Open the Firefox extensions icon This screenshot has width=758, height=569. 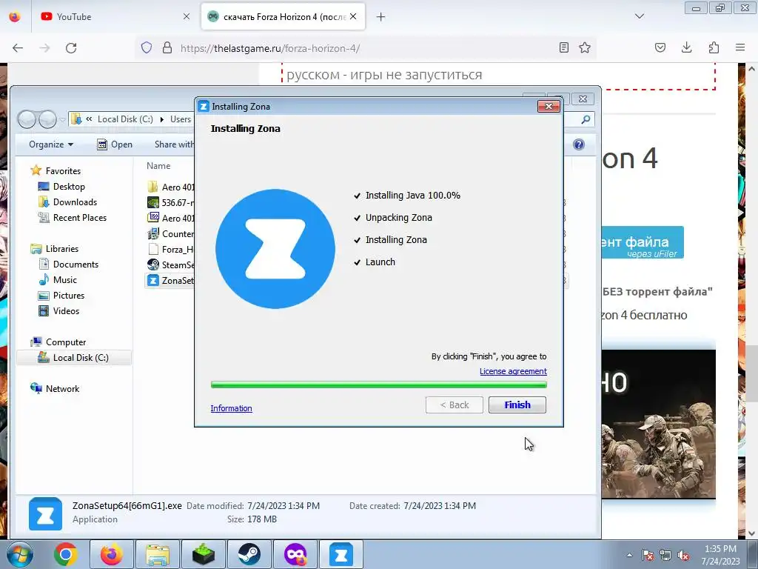pos(714,47)
